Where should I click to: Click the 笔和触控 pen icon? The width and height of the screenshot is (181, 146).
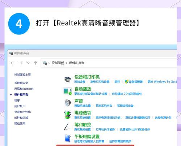67,127
